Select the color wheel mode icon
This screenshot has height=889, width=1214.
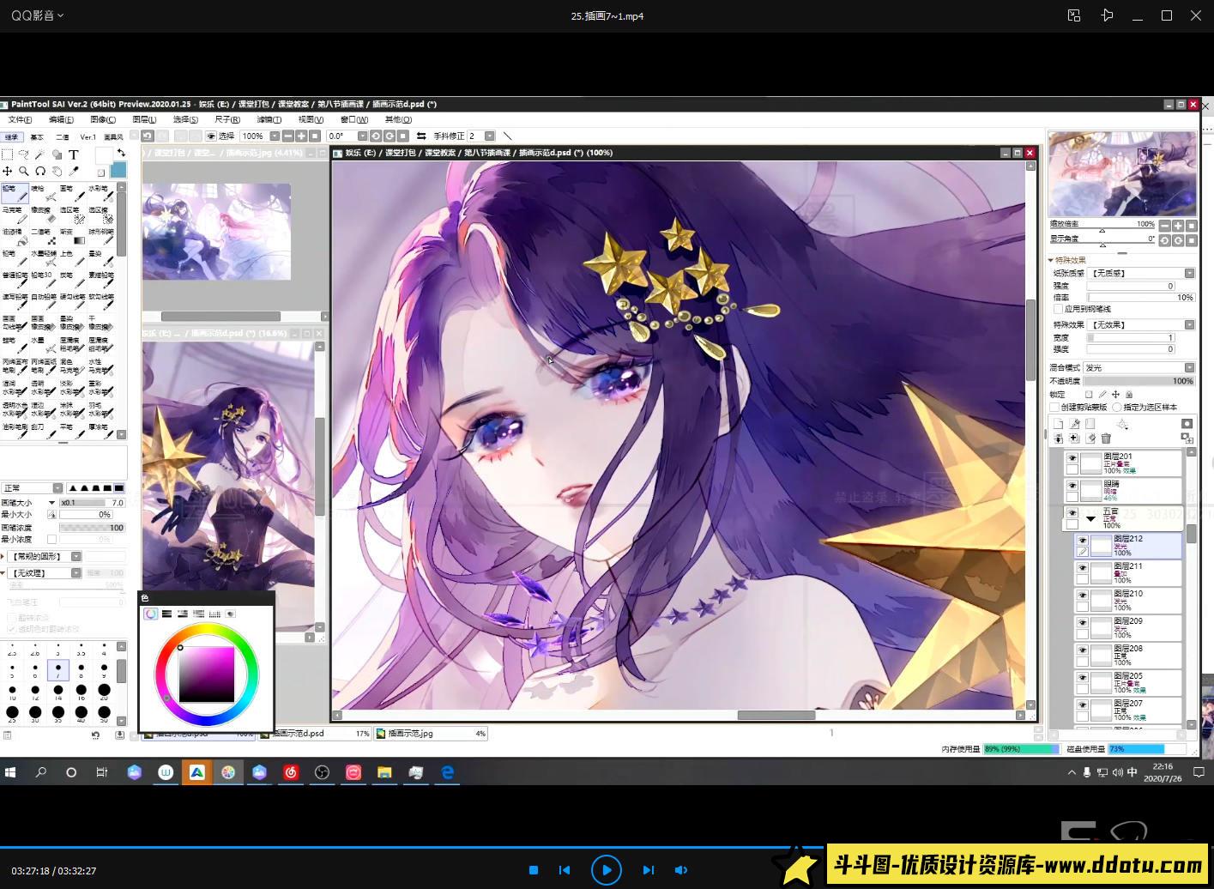(151, 614)
